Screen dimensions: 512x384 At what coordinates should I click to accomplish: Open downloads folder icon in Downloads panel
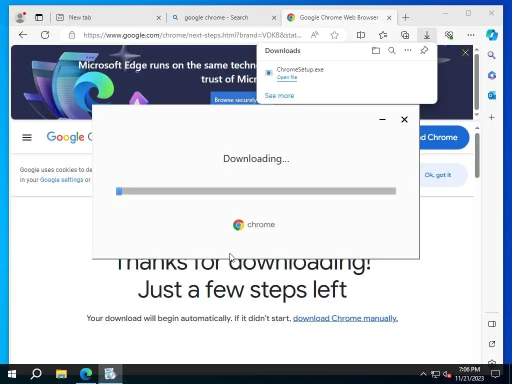point(376,50)
